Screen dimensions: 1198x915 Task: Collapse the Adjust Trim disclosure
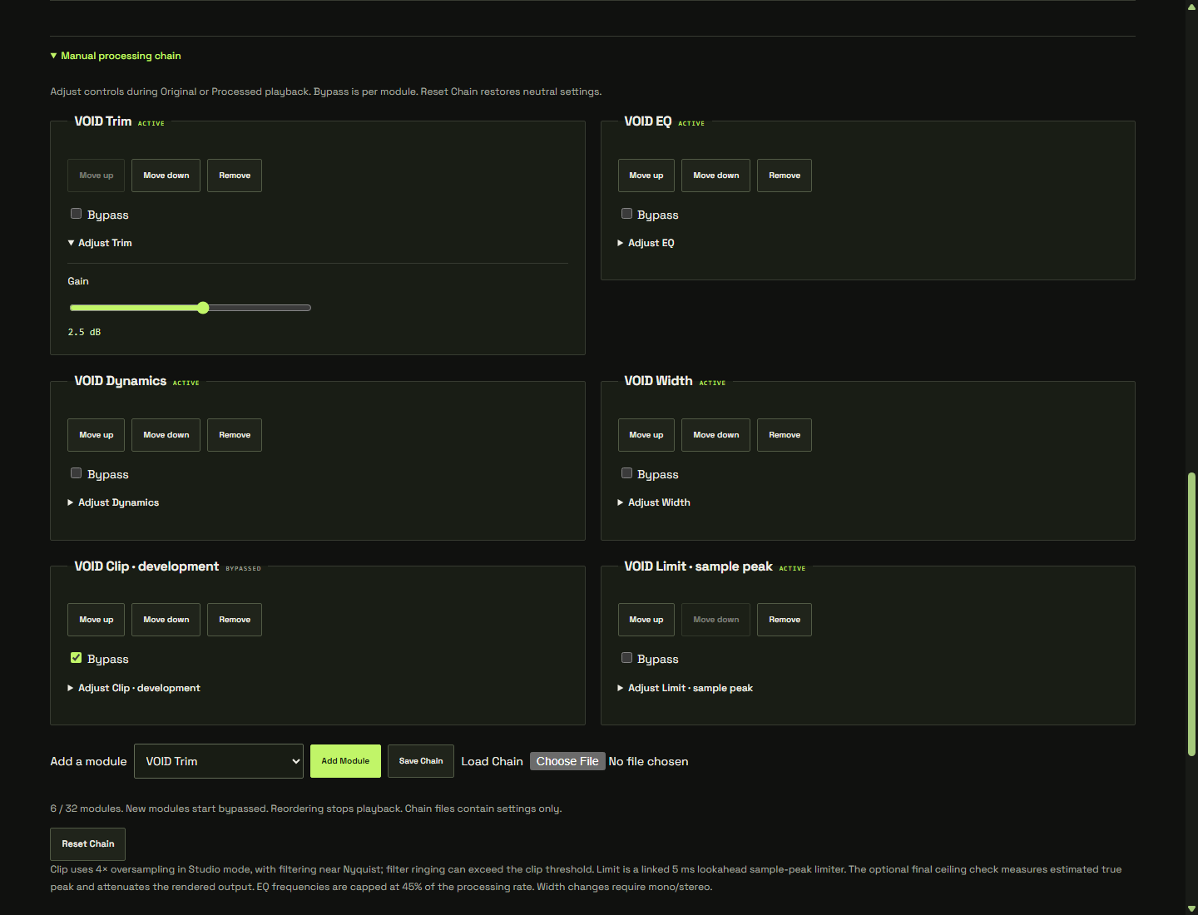coord(100,243)
